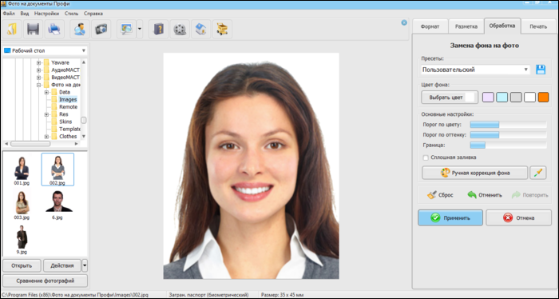Click the film reel video tutorial icon
Screen dimensions: 559x299
(180, 30)
